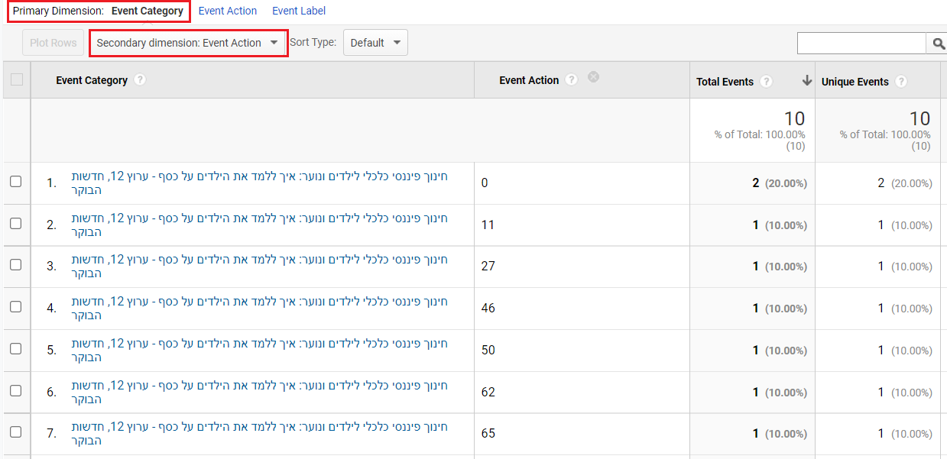The height and width of the screenshot is (459, 947).
Task: Click Event Action value 27
Action: pos(488,267)
